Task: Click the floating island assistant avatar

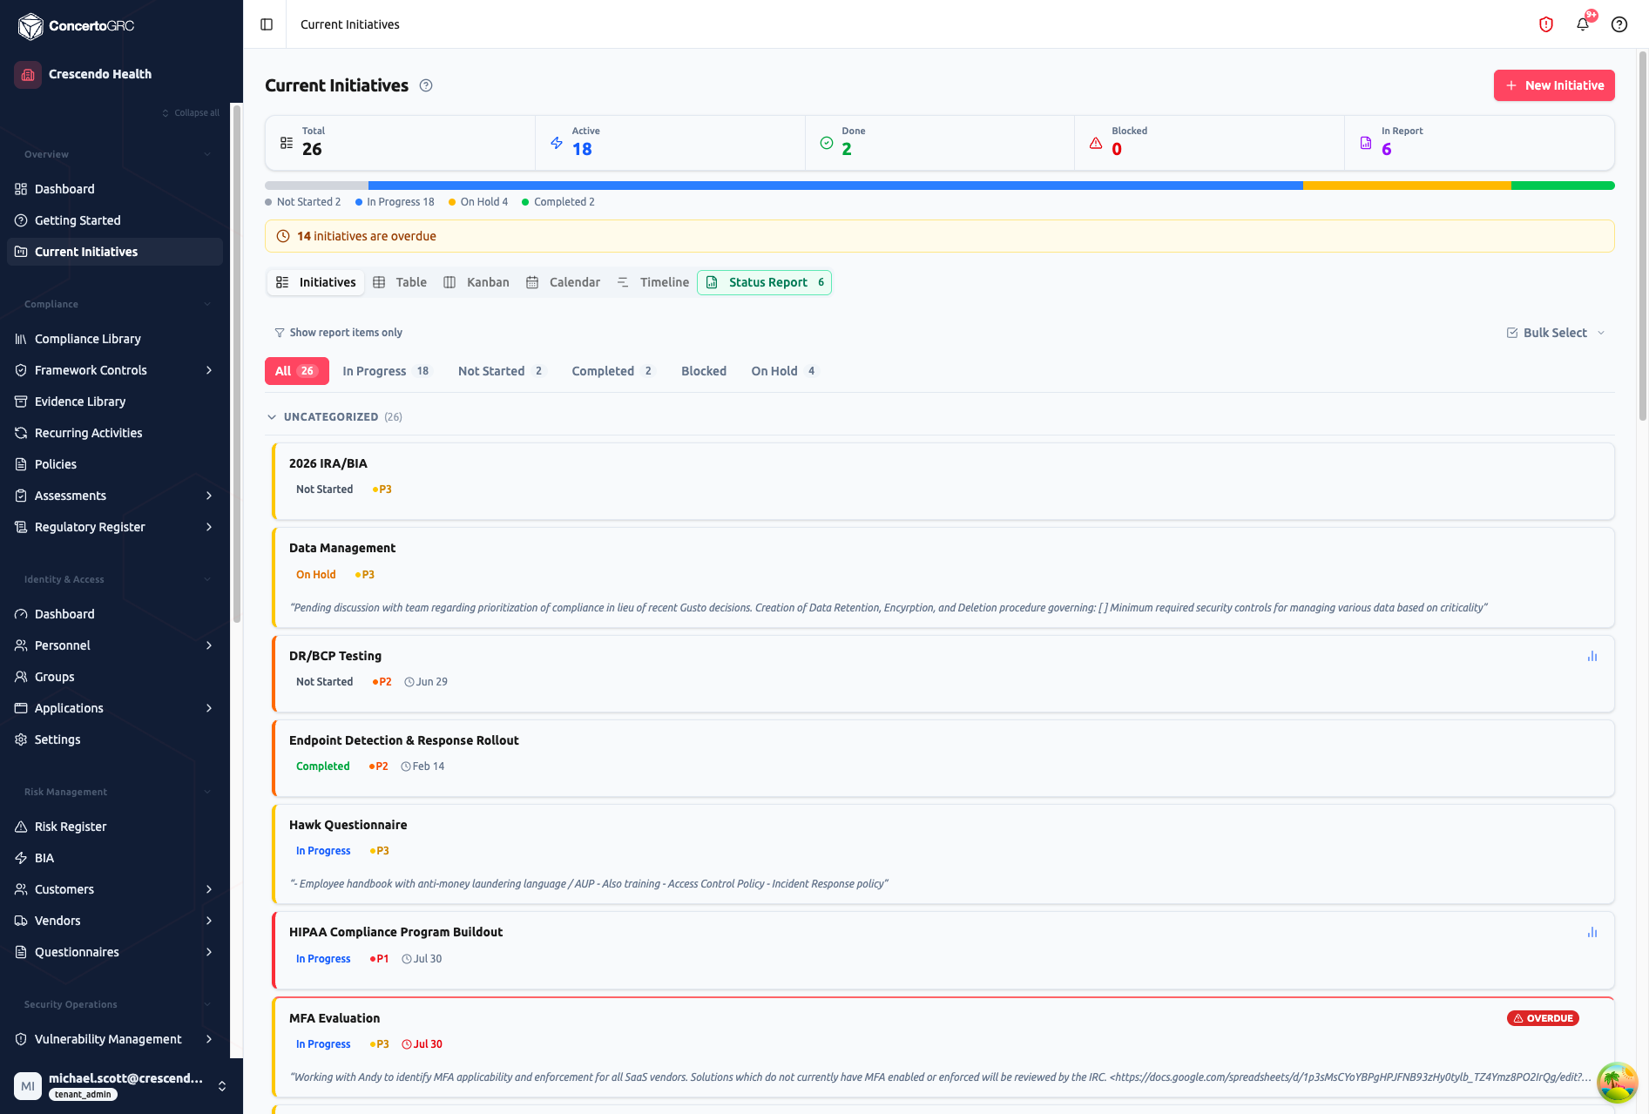Action: coord(1618,1083)
